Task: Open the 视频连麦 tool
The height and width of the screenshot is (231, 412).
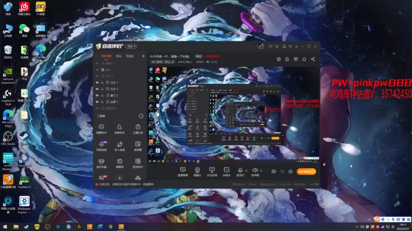Action: 101,146
